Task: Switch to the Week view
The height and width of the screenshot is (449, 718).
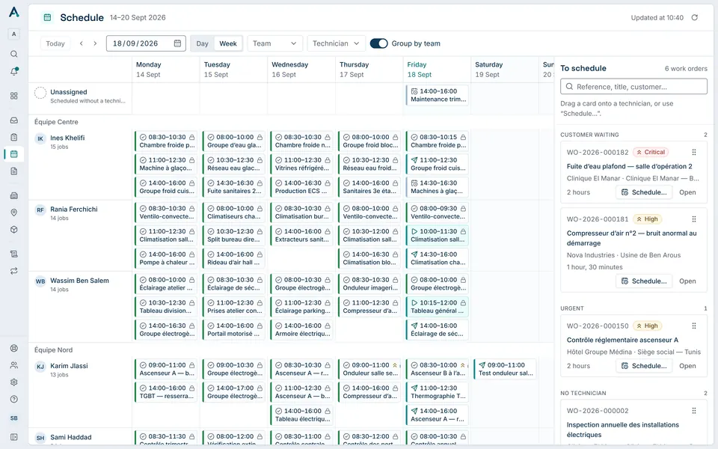Action: (228, 43)
